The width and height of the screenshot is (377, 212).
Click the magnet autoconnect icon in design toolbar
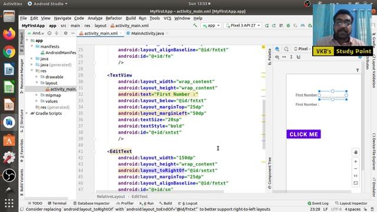[x=299, y=57]
